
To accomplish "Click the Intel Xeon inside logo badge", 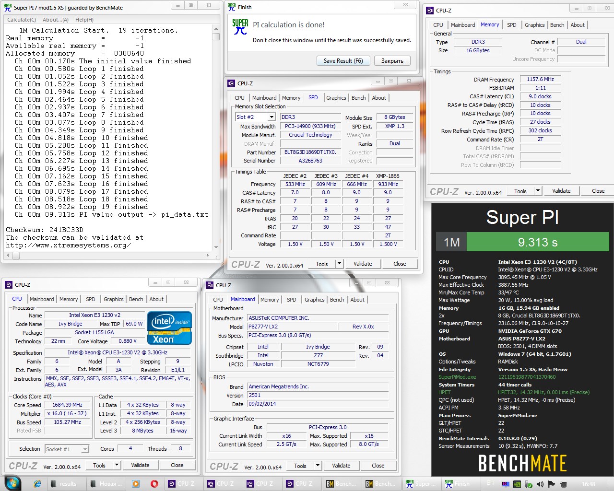I will (170, 328).
